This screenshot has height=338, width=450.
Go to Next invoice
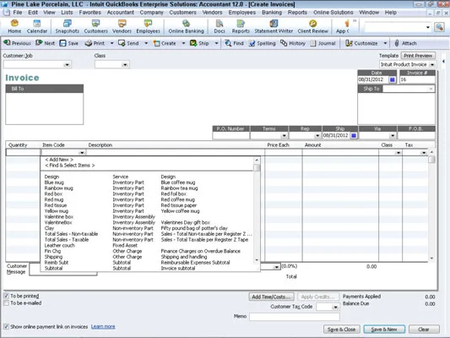tap(45, 43)
